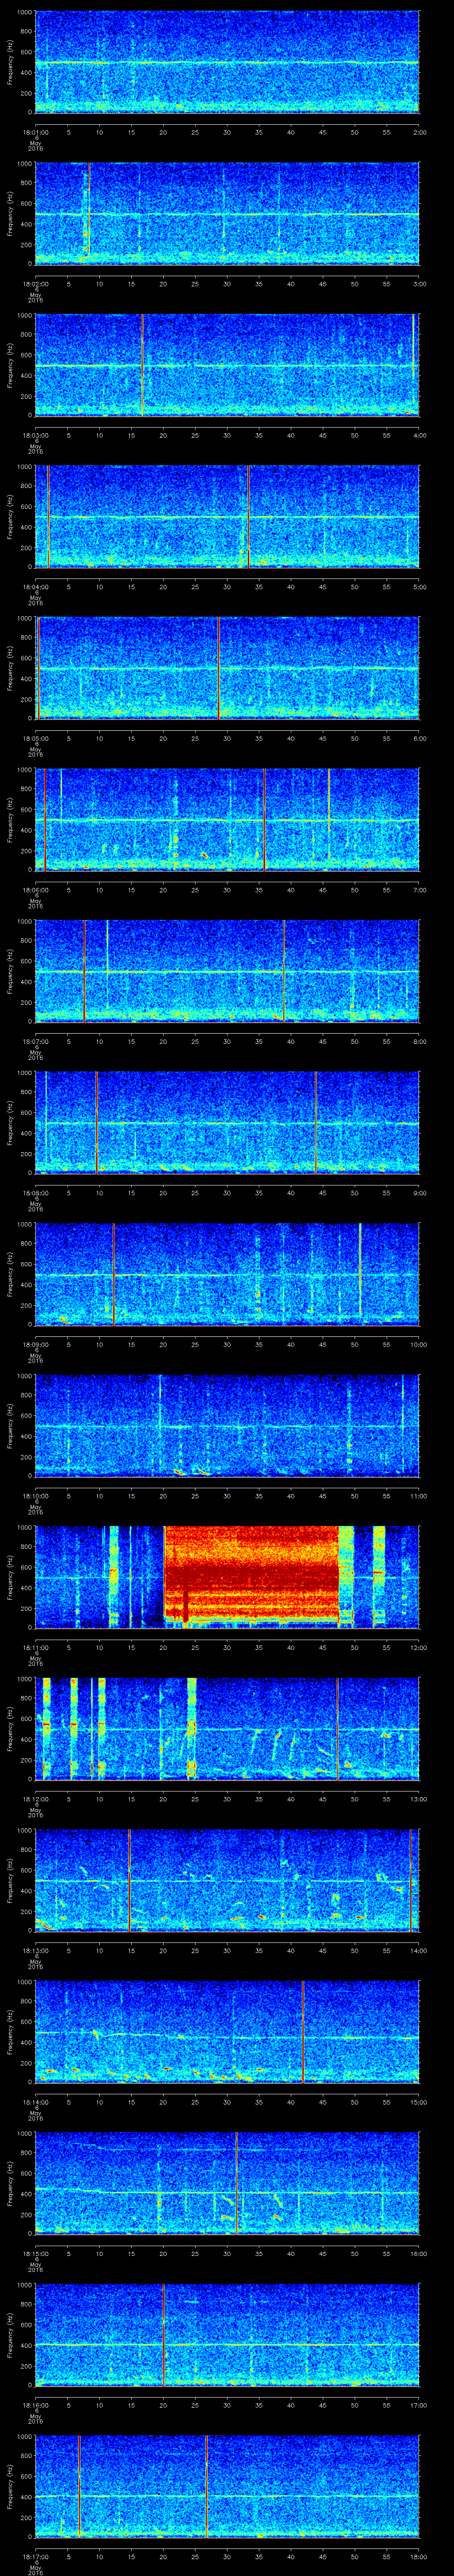Select the spectrogram panel starting at 18:02:00
The image size is (454, 2576).
(227, 214)
